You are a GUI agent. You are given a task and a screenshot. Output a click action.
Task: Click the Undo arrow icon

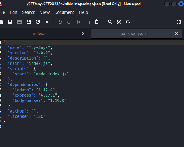point(60,22)
